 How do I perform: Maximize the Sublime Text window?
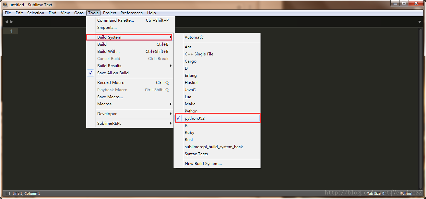(404, 3)
